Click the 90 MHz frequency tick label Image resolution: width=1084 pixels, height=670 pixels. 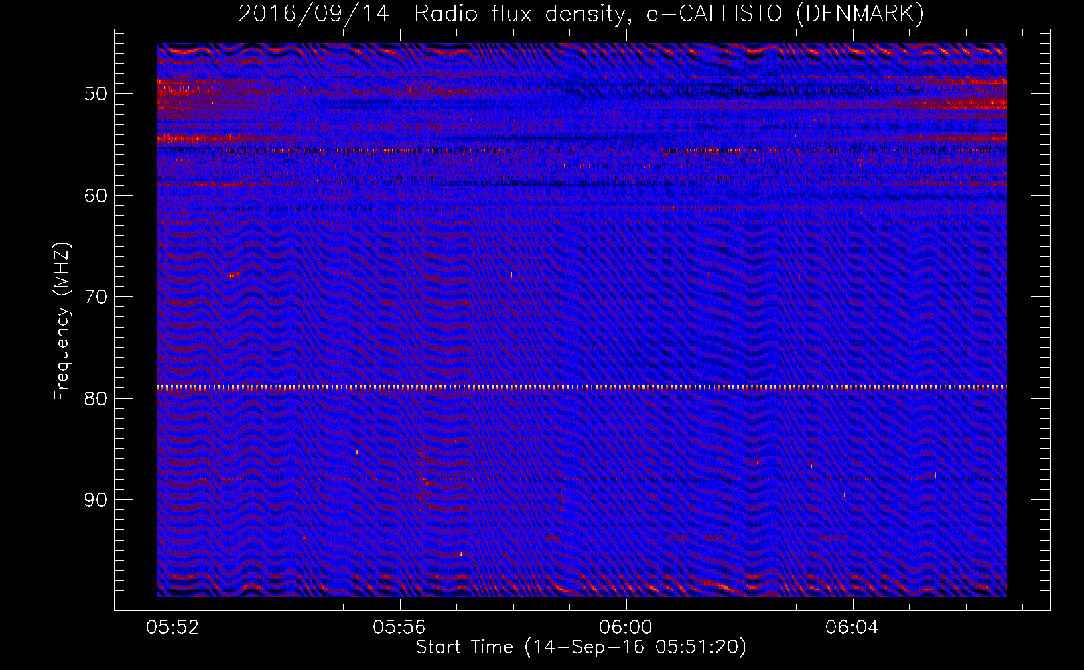[x=96, y=500]
